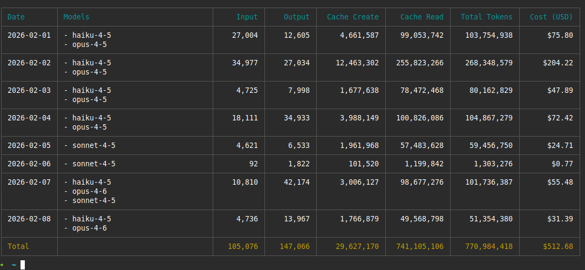Click input value 10,810
This screenshot has width=585, height=270.
tap(245, 182)
